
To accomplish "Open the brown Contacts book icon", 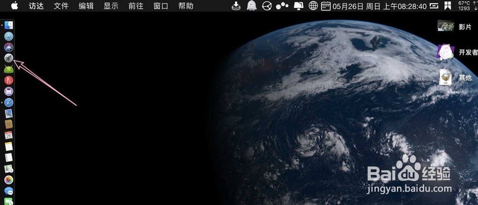I will pyautogui.click(x=9, y=124).
